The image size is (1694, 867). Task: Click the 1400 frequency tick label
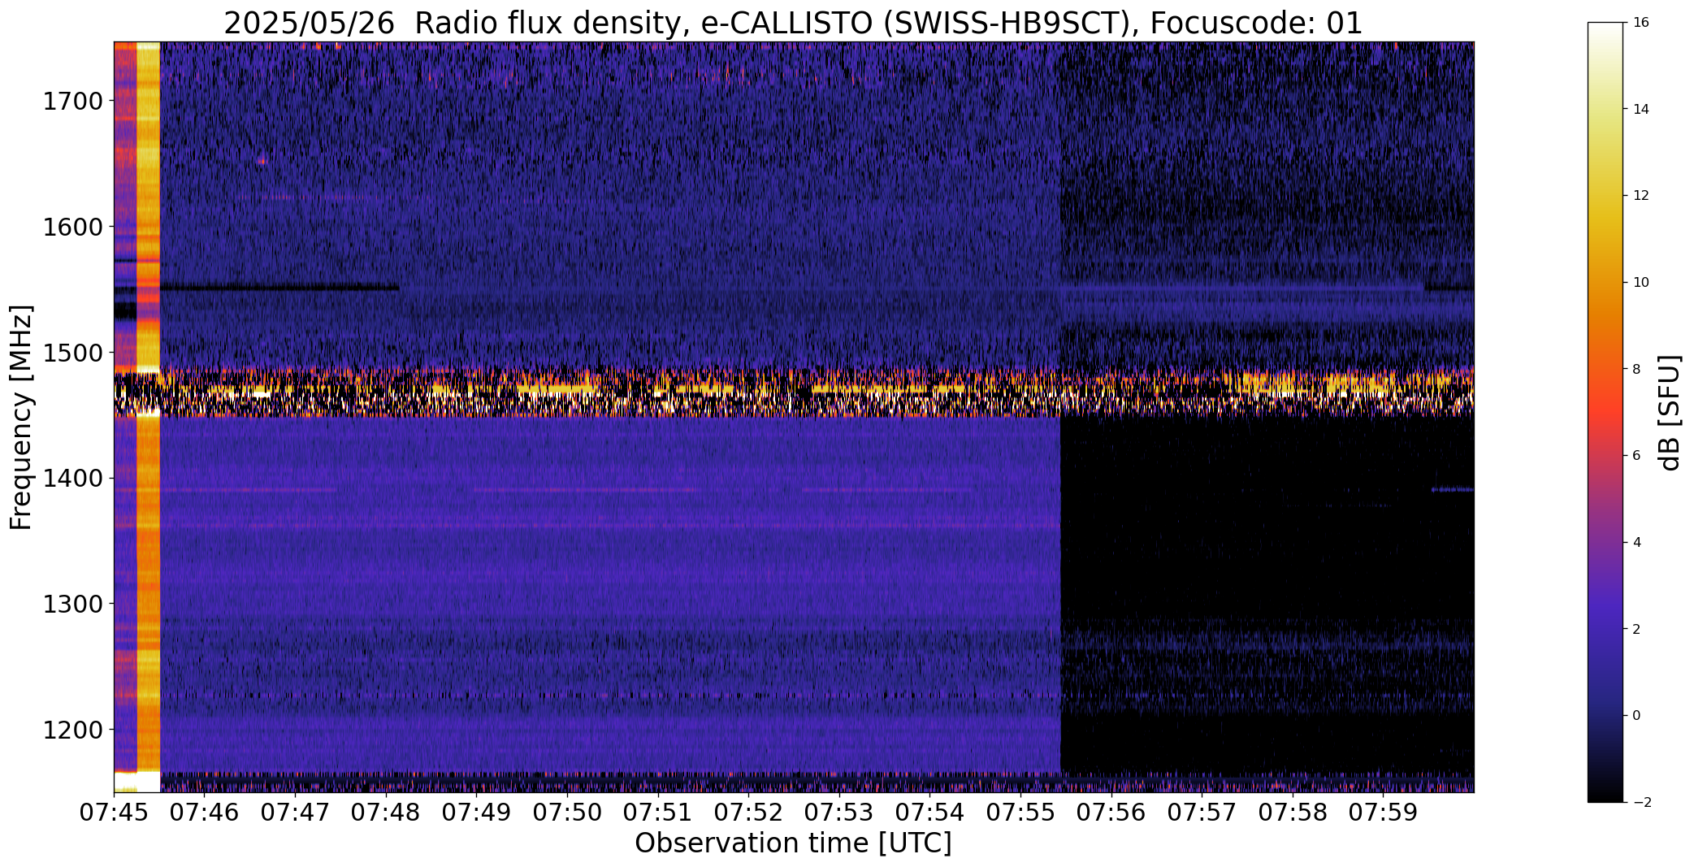pos(72,478)
